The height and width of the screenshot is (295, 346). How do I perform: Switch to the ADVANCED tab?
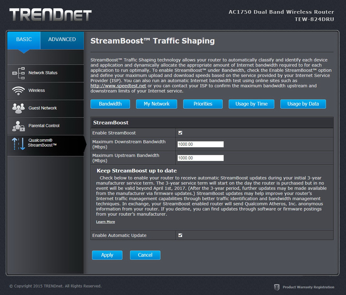[x=62, y=40]
